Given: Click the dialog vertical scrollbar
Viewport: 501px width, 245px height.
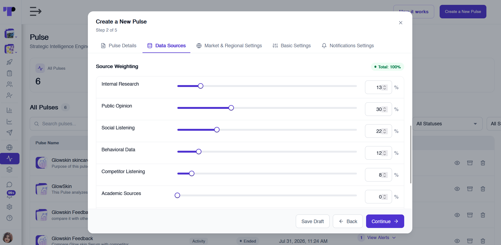Looking at the screenshot, I should point(411,155).
